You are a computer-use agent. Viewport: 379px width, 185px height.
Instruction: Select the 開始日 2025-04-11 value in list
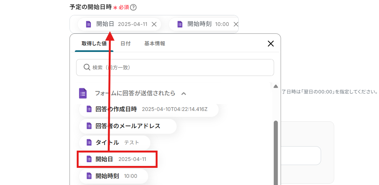117,159
